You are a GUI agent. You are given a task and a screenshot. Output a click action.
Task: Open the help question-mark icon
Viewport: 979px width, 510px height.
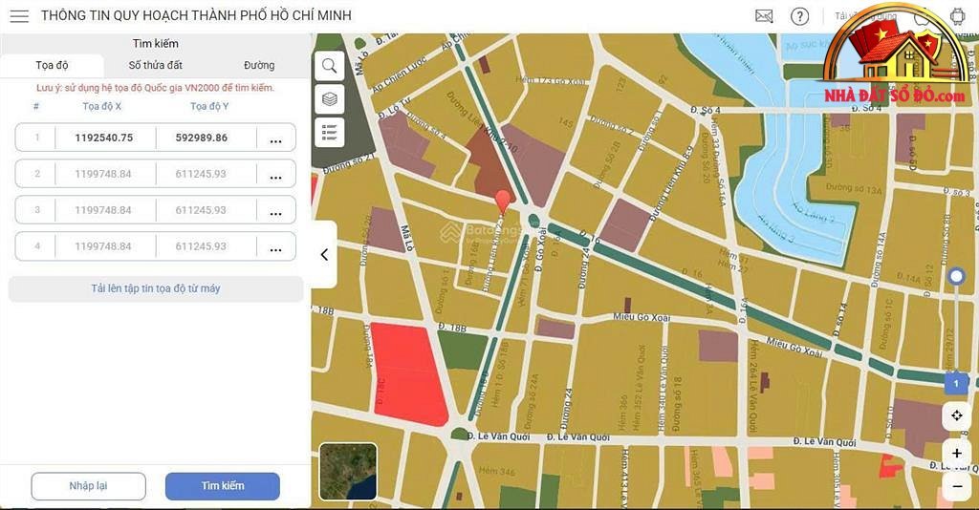[800, 16]
